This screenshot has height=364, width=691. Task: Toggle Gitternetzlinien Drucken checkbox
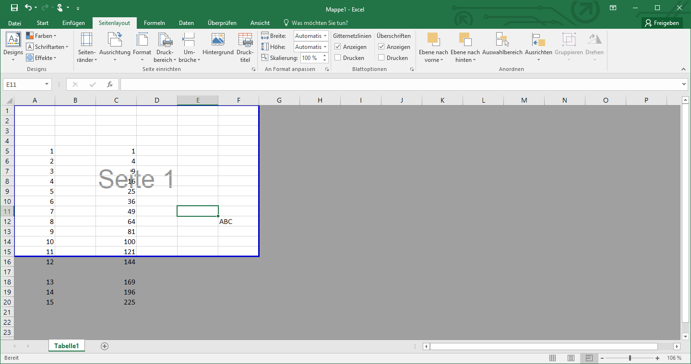point(338,58)
